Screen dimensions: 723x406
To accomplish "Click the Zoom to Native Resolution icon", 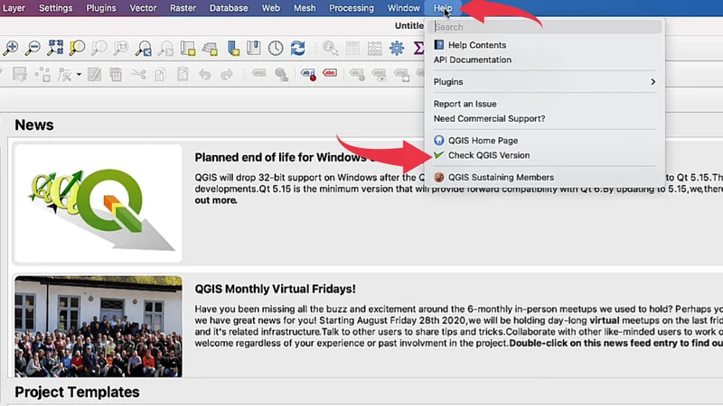I will (x=121, y=48).
